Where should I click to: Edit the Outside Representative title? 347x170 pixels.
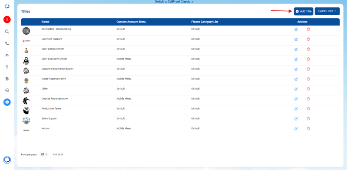point(296,99)
